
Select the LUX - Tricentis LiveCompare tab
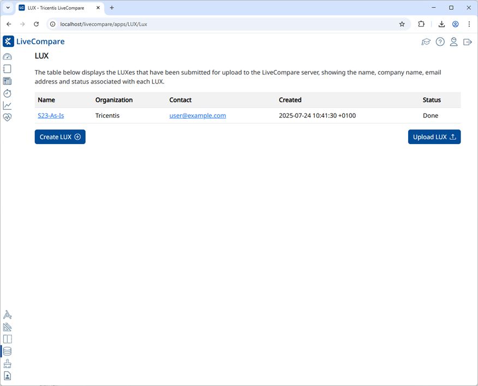pyautogui.click(x=59, y=8)
